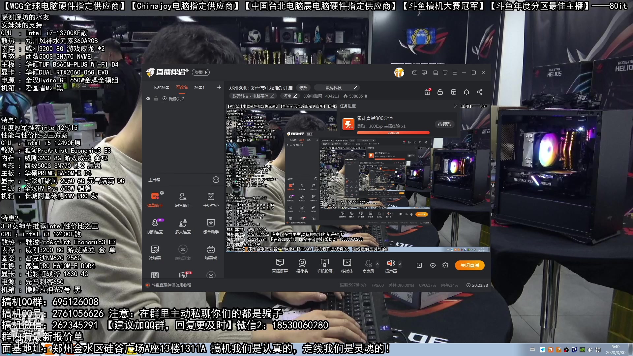This screenshot has width=633, height=356.
Task: Open the gift box with red badge
Action: 427,92
